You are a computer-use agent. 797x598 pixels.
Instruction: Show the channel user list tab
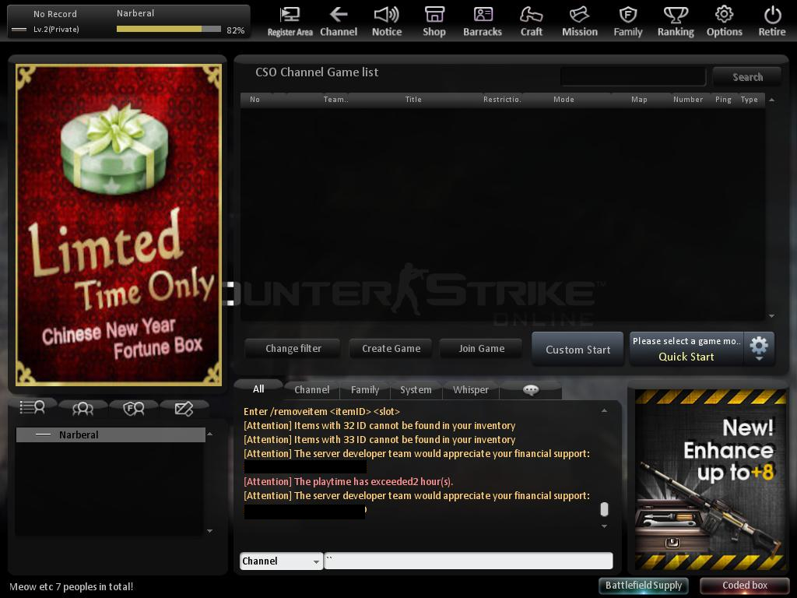33,408
